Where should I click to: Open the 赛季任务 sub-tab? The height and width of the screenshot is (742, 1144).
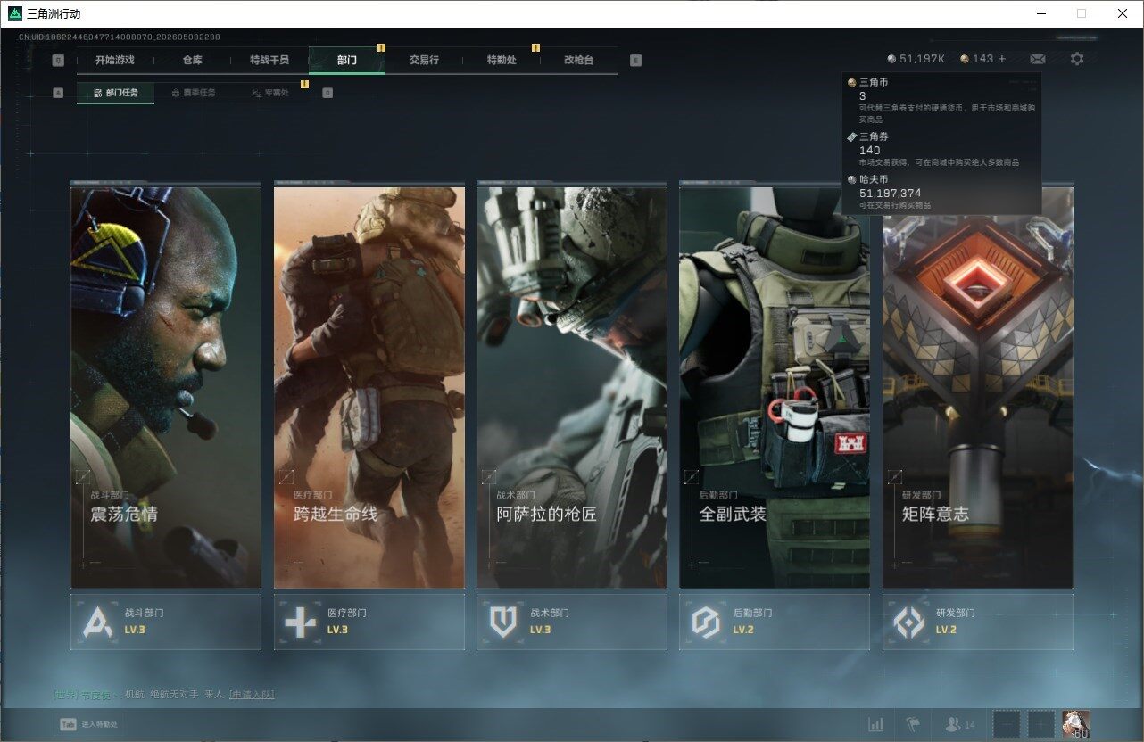tap(193, 93)
